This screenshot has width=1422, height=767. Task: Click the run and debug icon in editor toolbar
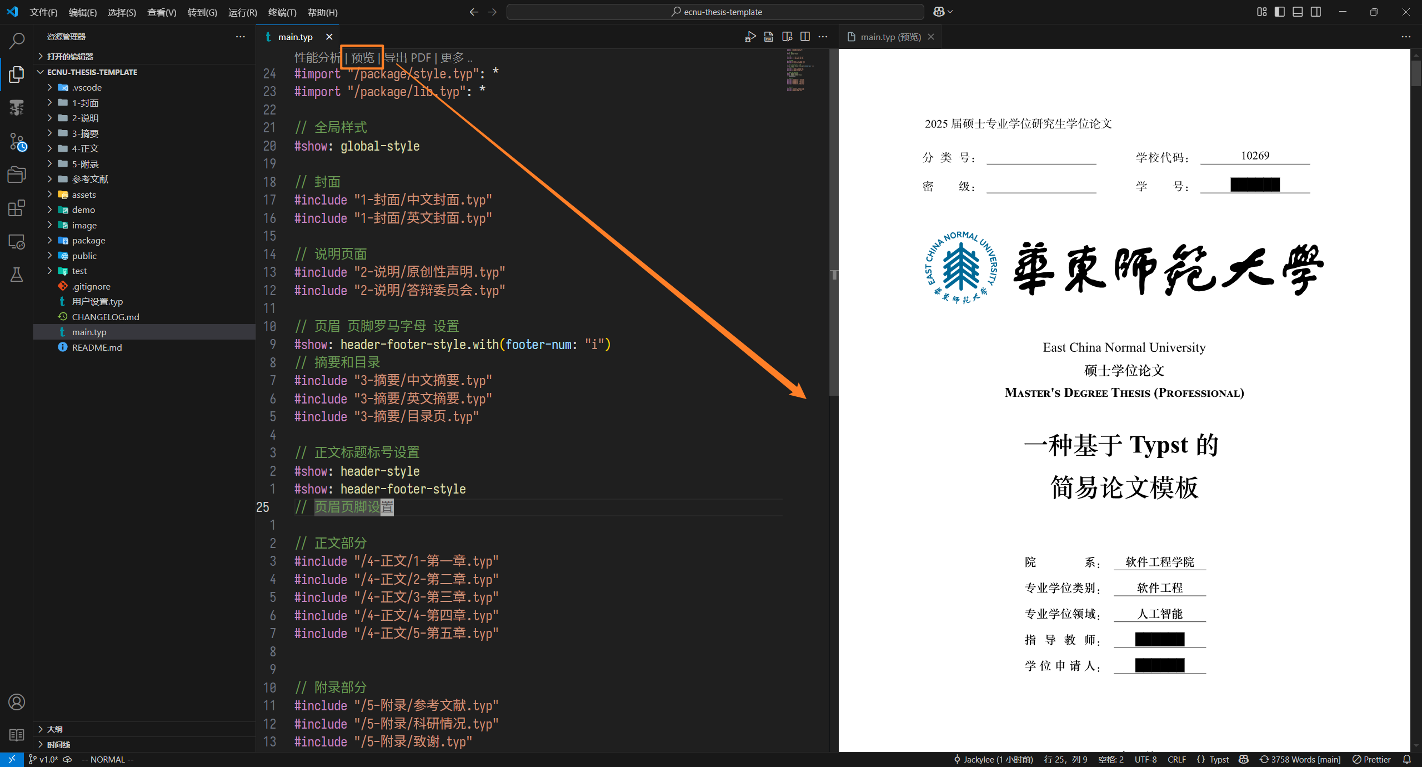(x=750, y=37)
